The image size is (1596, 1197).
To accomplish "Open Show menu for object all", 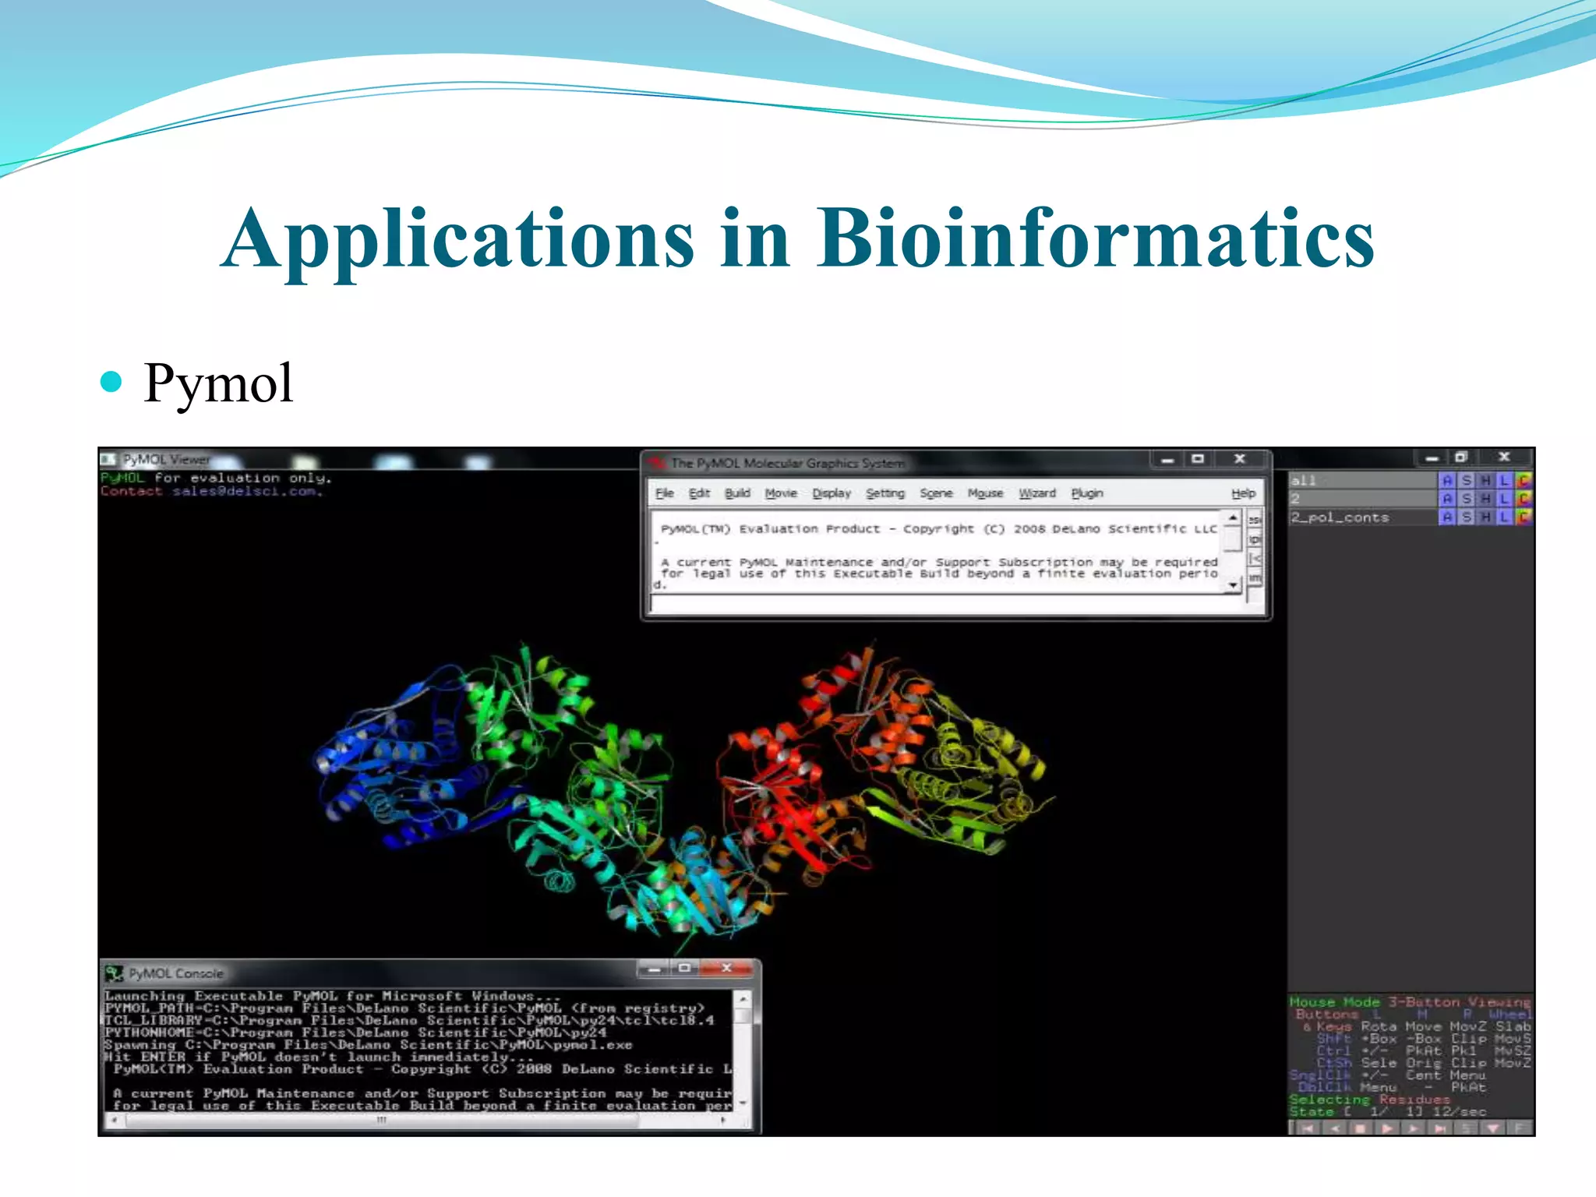I will pyautogui.click(x=1467, y=481).
